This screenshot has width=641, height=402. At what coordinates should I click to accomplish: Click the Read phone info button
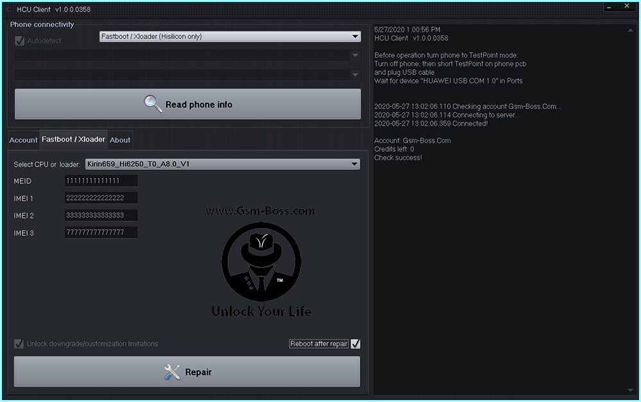pyautogui.click(x=187, y=104)
